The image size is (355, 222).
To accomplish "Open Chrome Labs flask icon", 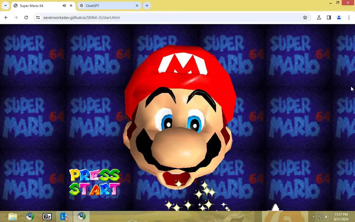I will pyautogui.click(x=319, y=17).
